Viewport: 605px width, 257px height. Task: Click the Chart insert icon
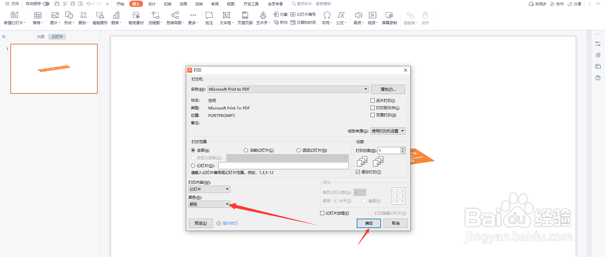[116, 15]
